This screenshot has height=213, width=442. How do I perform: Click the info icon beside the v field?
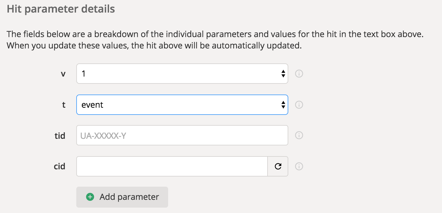[x=299, y=74]
